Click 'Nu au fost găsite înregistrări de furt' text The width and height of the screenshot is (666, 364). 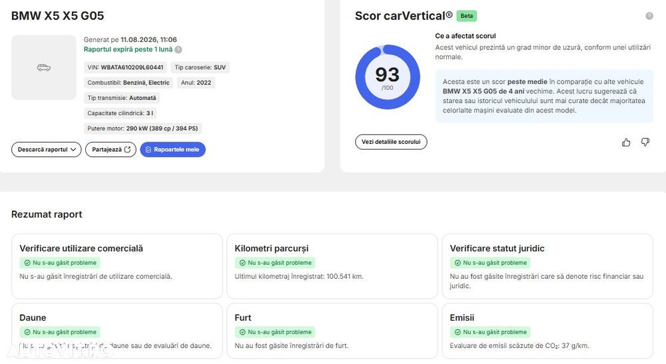[292, 345]
